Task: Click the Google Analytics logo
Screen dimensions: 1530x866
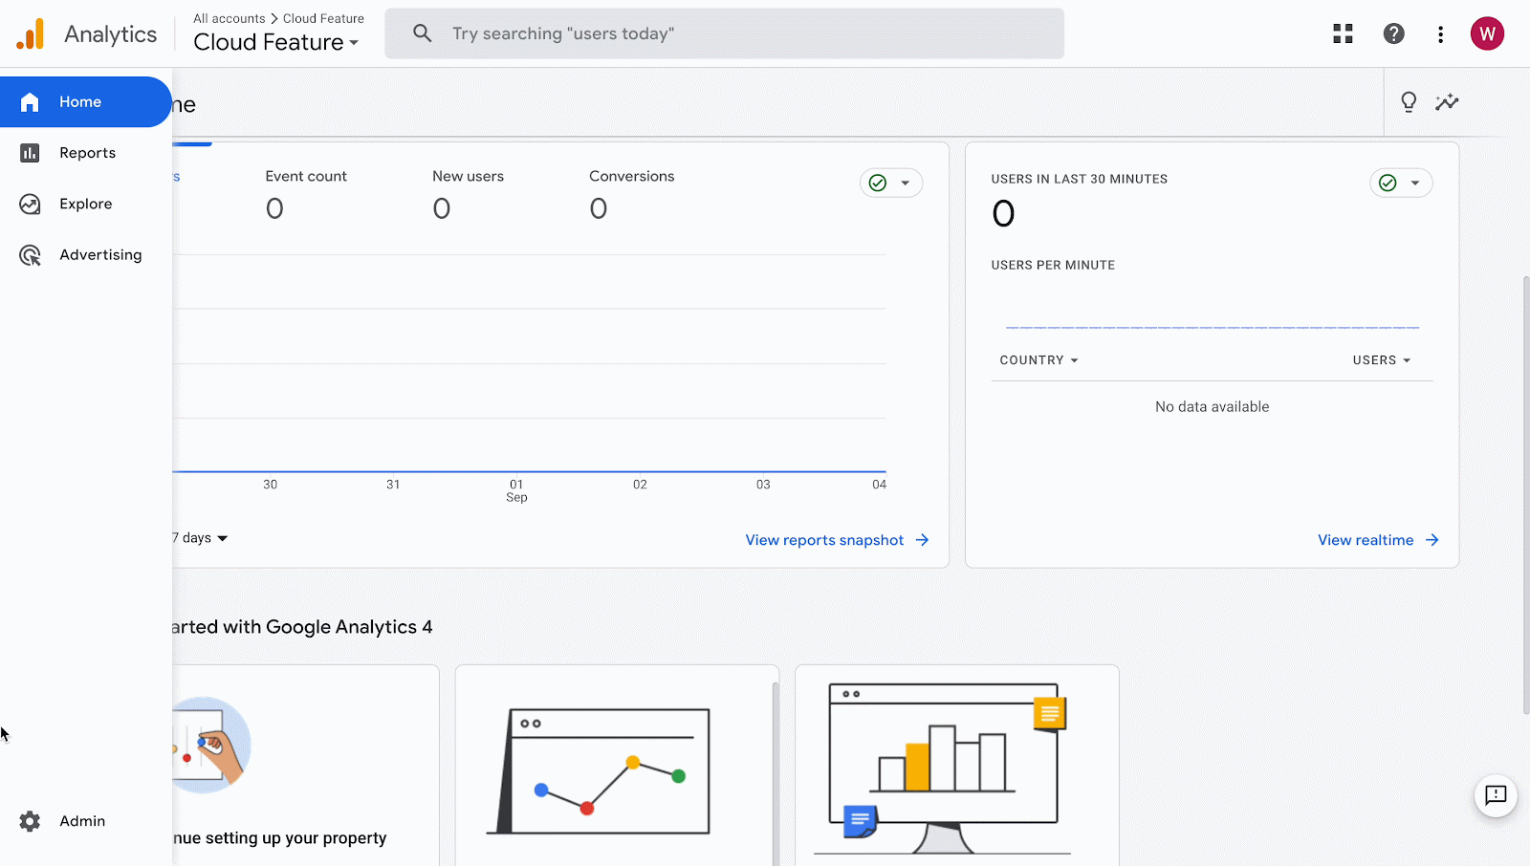Action: coord(31,34)
